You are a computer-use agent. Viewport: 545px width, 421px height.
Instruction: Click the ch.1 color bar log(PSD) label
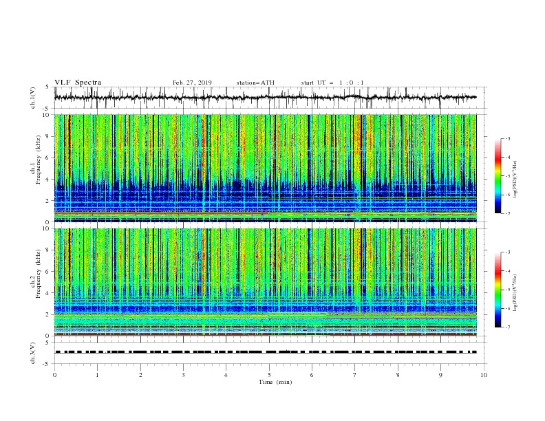515,180
